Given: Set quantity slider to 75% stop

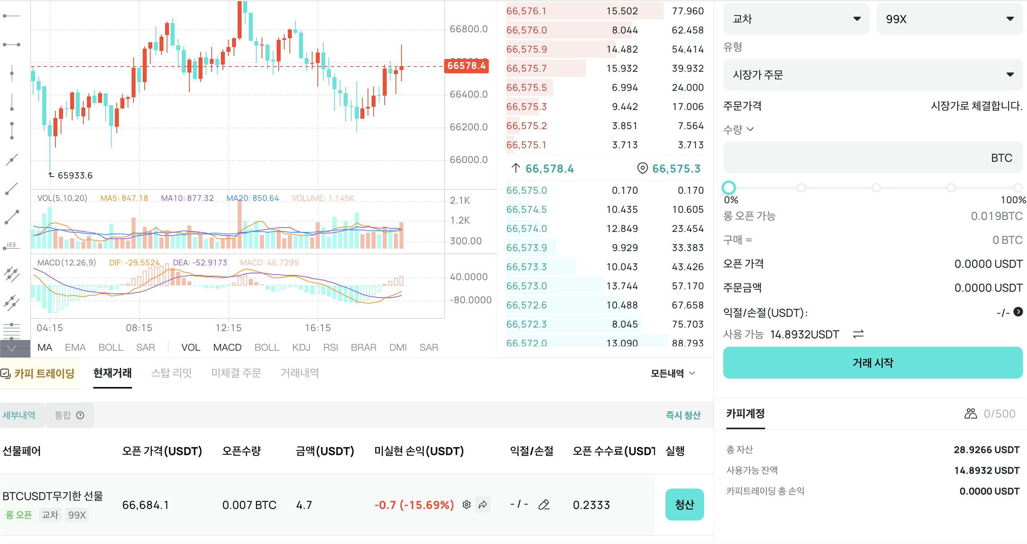Looking at the screenshot, I should (x=951, y=187).
